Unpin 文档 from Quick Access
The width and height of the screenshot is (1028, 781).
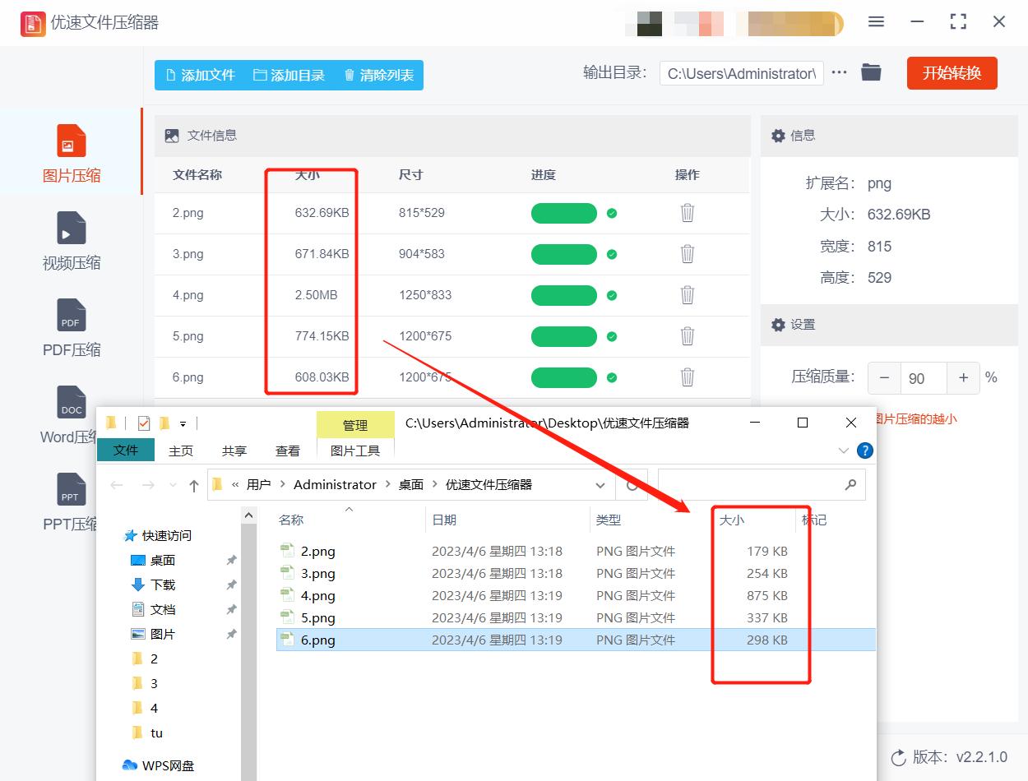pyautogui.click(x=231, y=609)
